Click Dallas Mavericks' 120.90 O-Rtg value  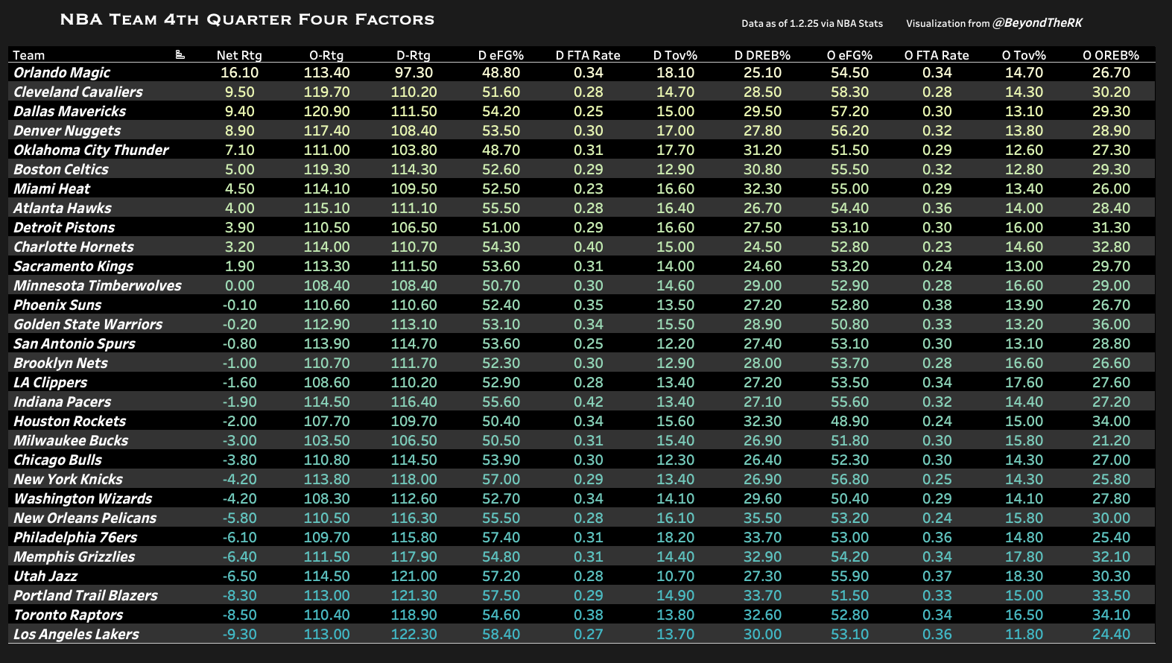pos(326,111)
